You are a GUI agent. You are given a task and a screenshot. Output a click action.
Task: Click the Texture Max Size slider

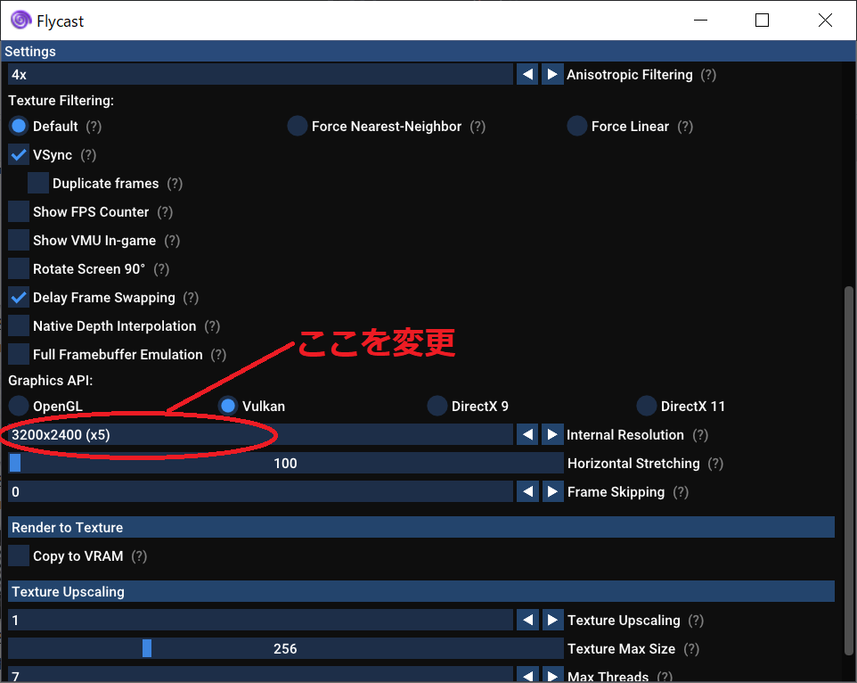[285, 648]
